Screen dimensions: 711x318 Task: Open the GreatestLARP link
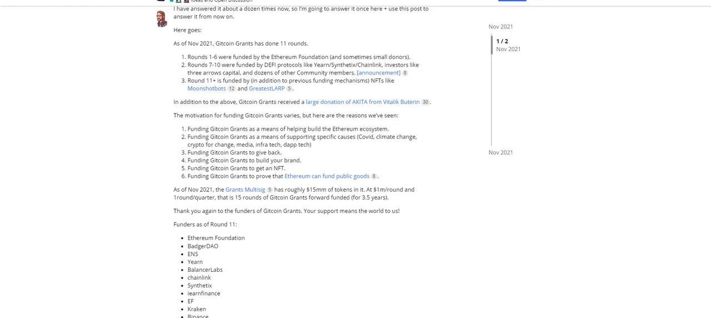tap(267, 88)
